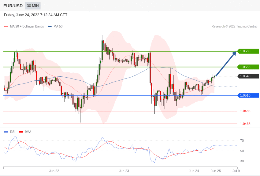Screen dimensions: 260x176
Task: Select the MA 20 + Bollinger Bands legend label
Action: coord(27,27)
